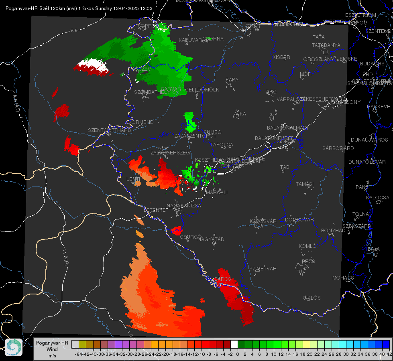Click the KOMLÓ city label
The width and height of the screenshot is (393, 361).
[307, 246]
